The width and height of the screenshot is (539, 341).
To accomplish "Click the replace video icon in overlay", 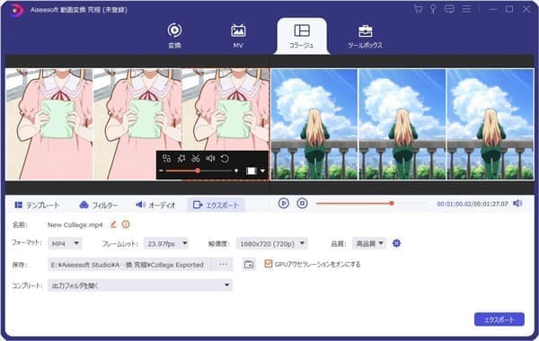I will coord(167,158).
